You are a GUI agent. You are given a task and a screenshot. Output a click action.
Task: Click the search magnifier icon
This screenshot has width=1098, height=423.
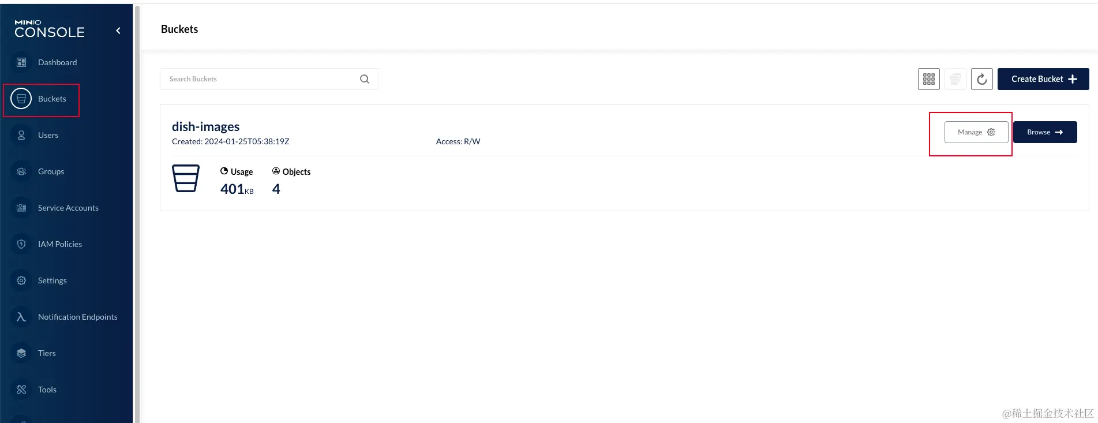[365, 79]
